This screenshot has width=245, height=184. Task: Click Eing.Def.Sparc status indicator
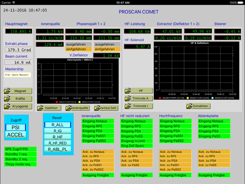136,146
